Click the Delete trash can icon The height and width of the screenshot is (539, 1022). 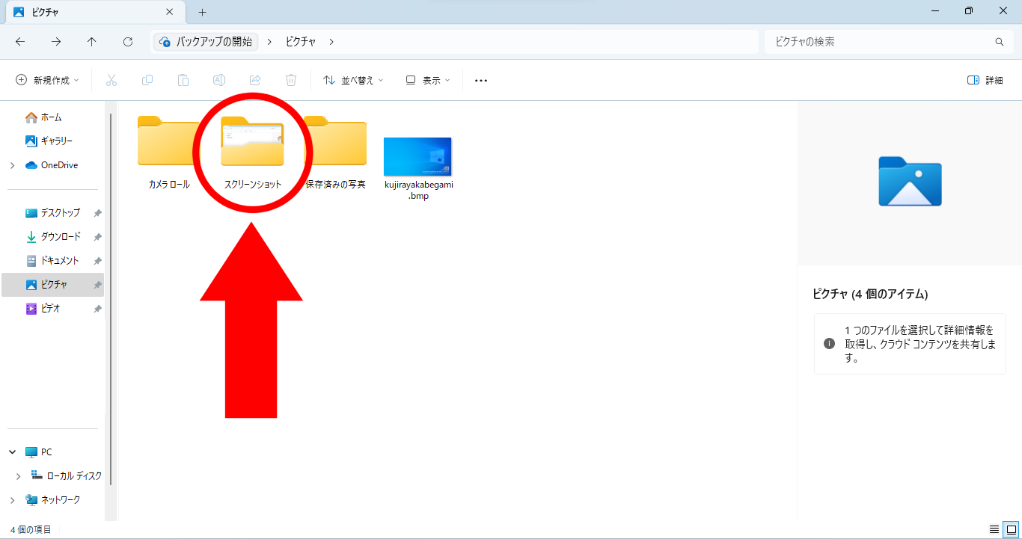[291, 80]
